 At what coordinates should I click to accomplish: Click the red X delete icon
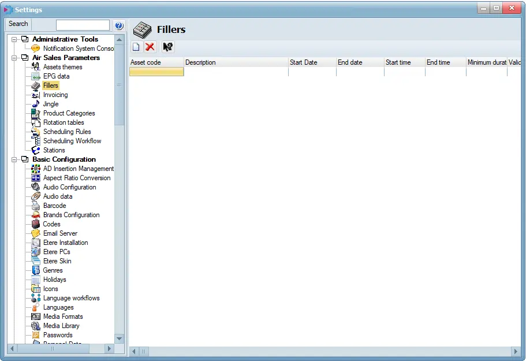pos(150,47)
